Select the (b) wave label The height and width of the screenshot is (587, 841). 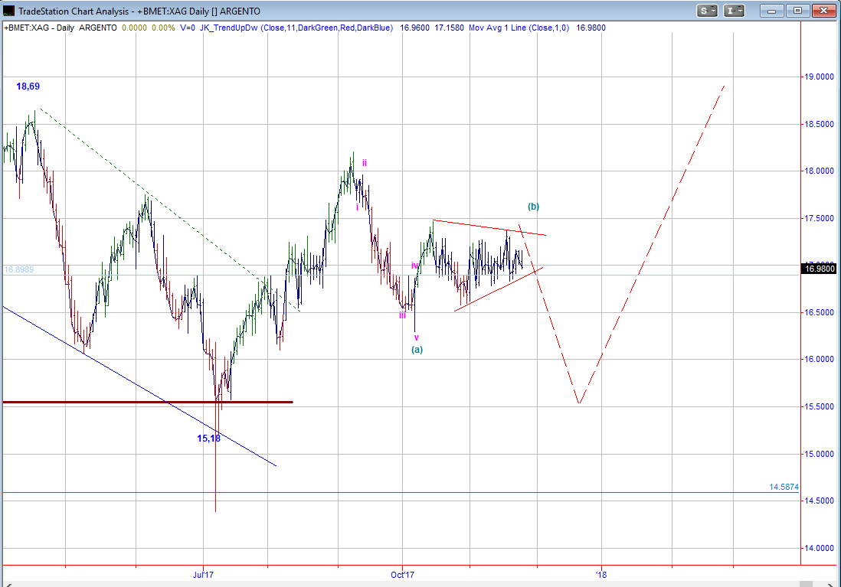pyautogui.click(x=533, y=207)
